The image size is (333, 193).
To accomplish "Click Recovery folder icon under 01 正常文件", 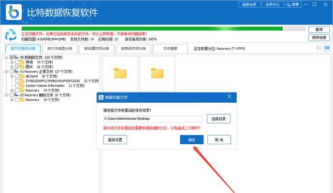I will (22, 90).
